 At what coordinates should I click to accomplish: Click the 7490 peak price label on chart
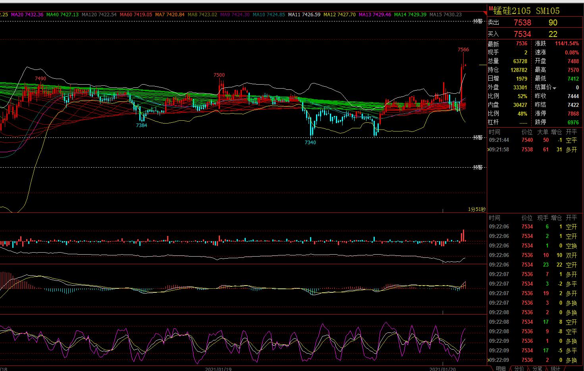[x=40, y=78]
